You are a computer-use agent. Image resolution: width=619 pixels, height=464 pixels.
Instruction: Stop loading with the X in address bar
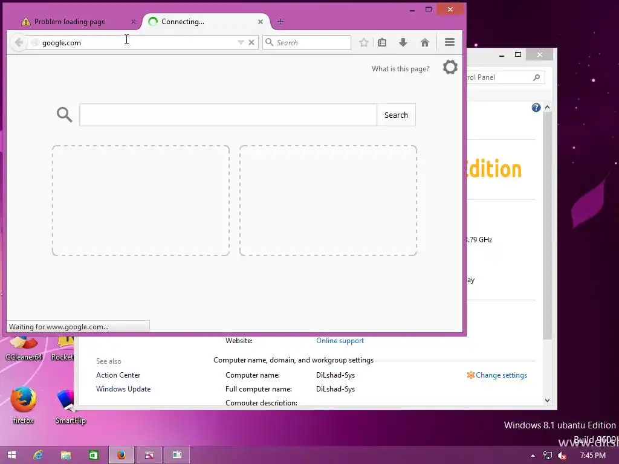[x=251, y=42]
